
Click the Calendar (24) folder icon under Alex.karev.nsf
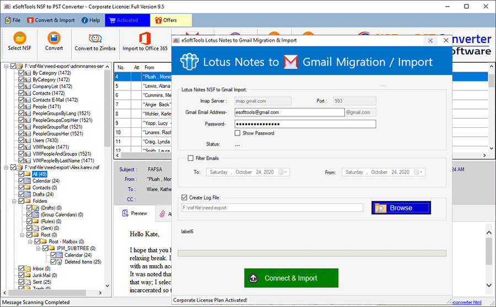tap(28, 181)
